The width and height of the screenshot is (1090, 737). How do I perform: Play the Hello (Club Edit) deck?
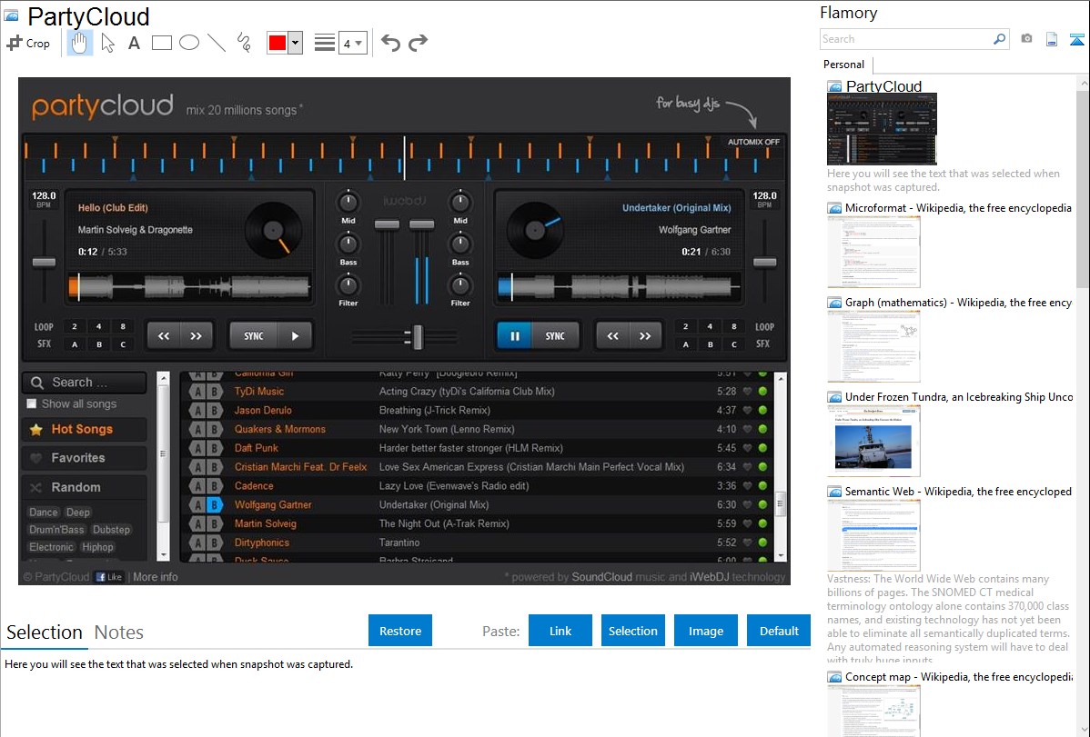pos(296,336)
